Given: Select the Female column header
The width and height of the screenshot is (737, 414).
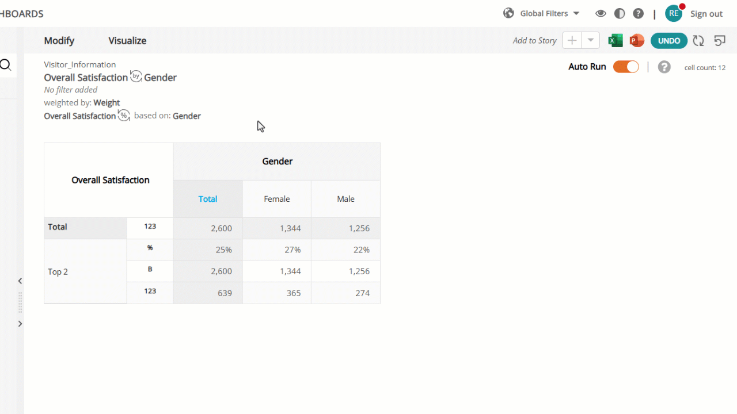Looking at the screenshot, I should pos(277,199).
